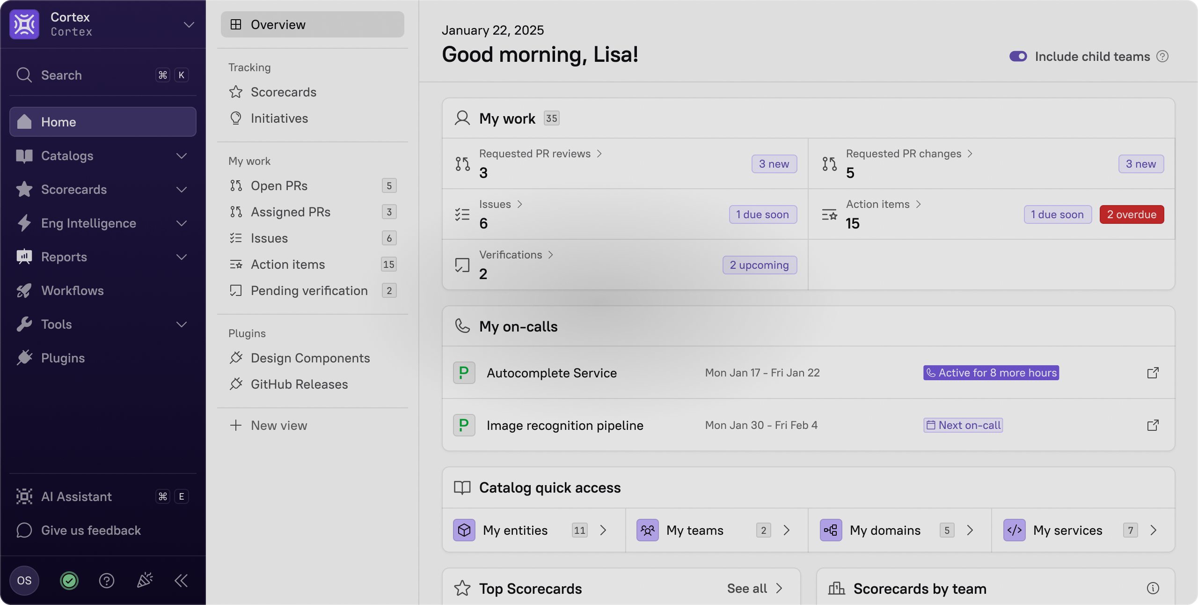Expand the Eng Intelligence chevron
Viewport: 1198px width, 605px height.
click(182, 223)
